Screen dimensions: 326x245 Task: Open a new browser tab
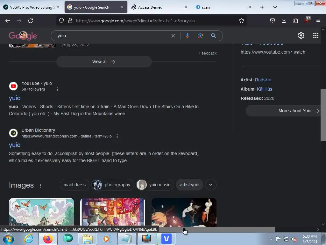(x=262, y=7)
